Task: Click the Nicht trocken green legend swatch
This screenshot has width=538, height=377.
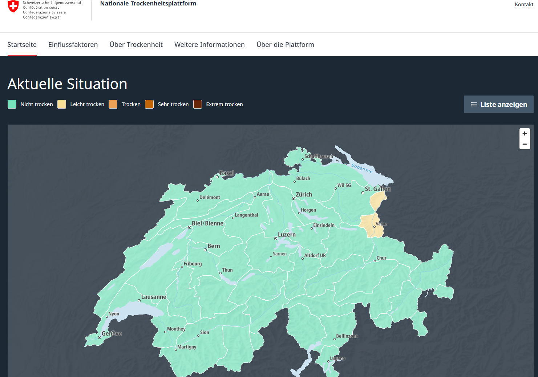Action: click(12, 104)
